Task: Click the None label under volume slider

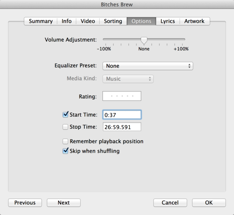Action: pyautogui.click(x=144, y=49)
